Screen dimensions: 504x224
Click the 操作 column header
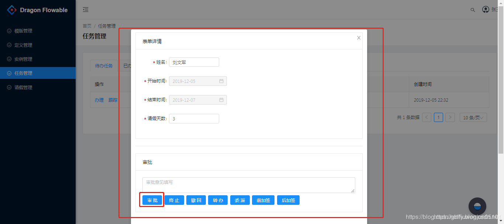pyautogui.click(x=99, y=84)
